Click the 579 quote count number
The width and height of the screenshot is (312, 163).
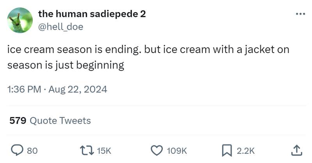(18, 121)
